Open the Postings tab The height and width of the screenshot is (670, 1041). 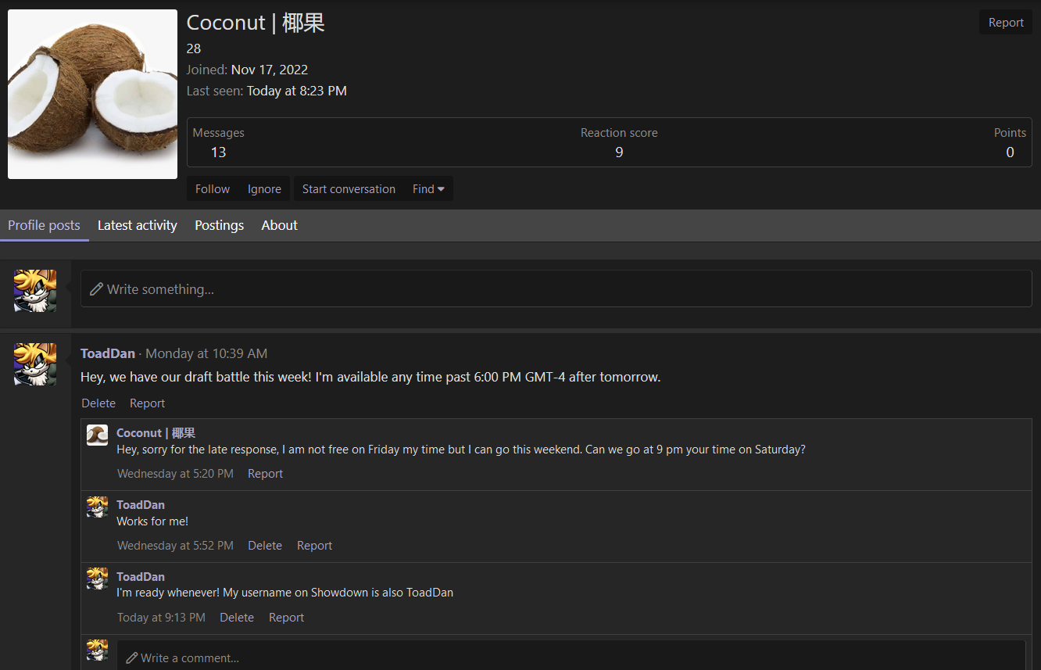[219, 225]
